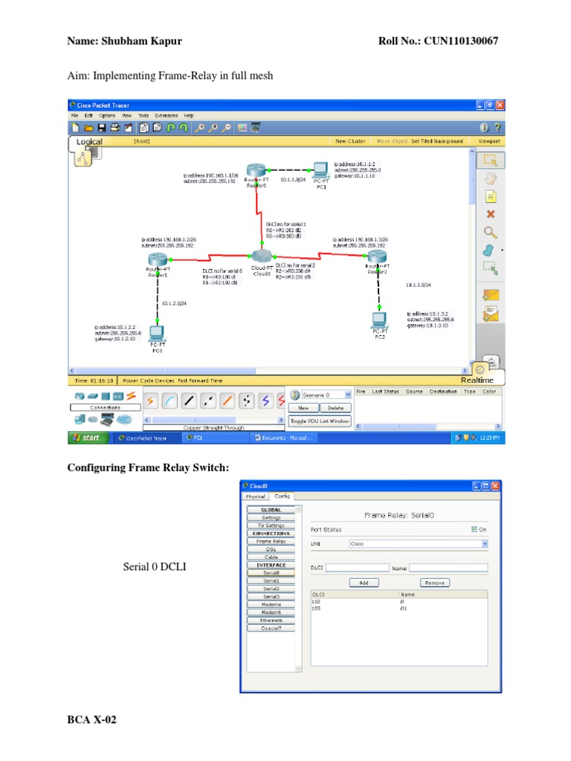571x761 pixels.
Task: Open the File menu
Action: (75, 115)
